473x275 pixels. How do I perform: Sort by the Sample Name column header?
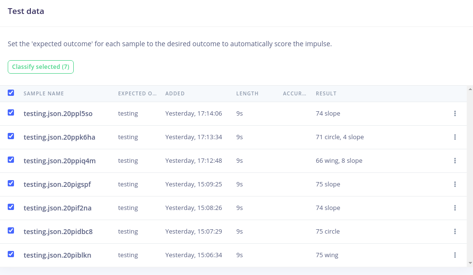click(x=44, y=94)
